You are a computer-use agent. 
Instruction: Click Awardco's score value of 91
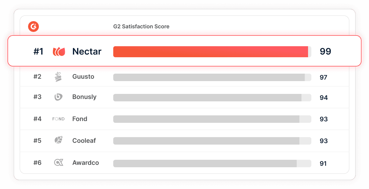(x=323, y=164)
